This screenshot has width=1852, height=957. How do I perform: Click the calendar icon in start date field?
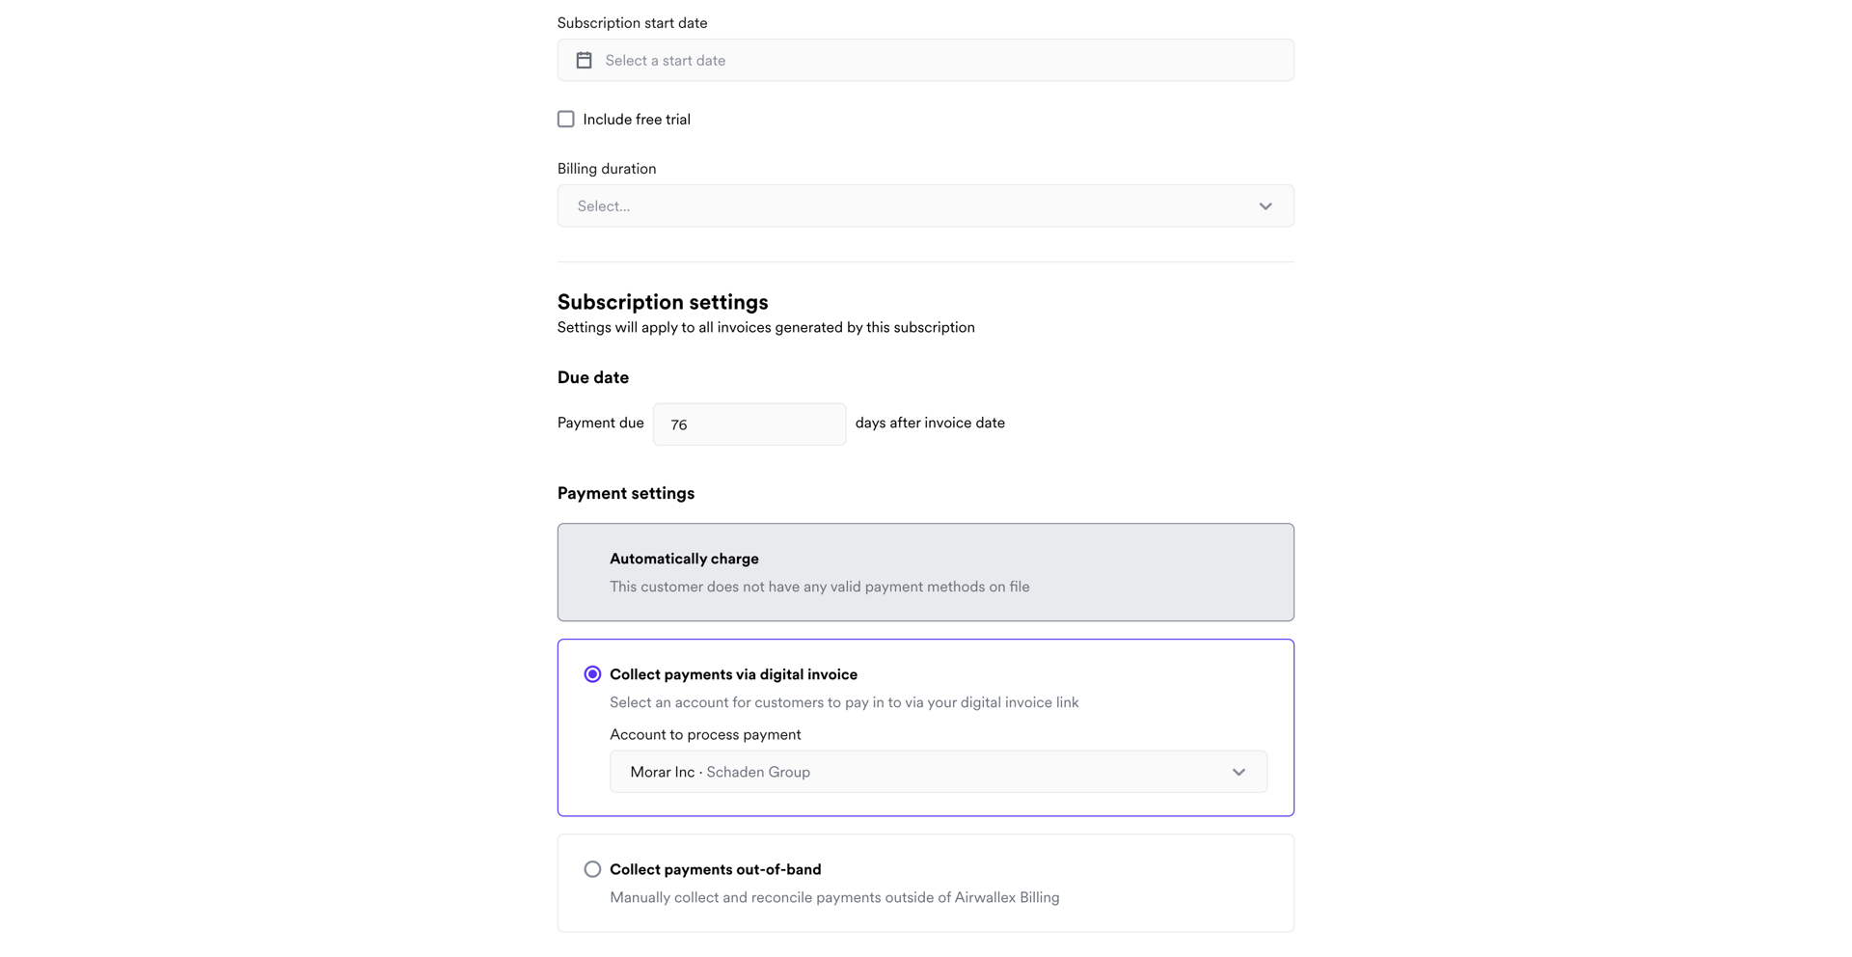(x=584, y=60)
